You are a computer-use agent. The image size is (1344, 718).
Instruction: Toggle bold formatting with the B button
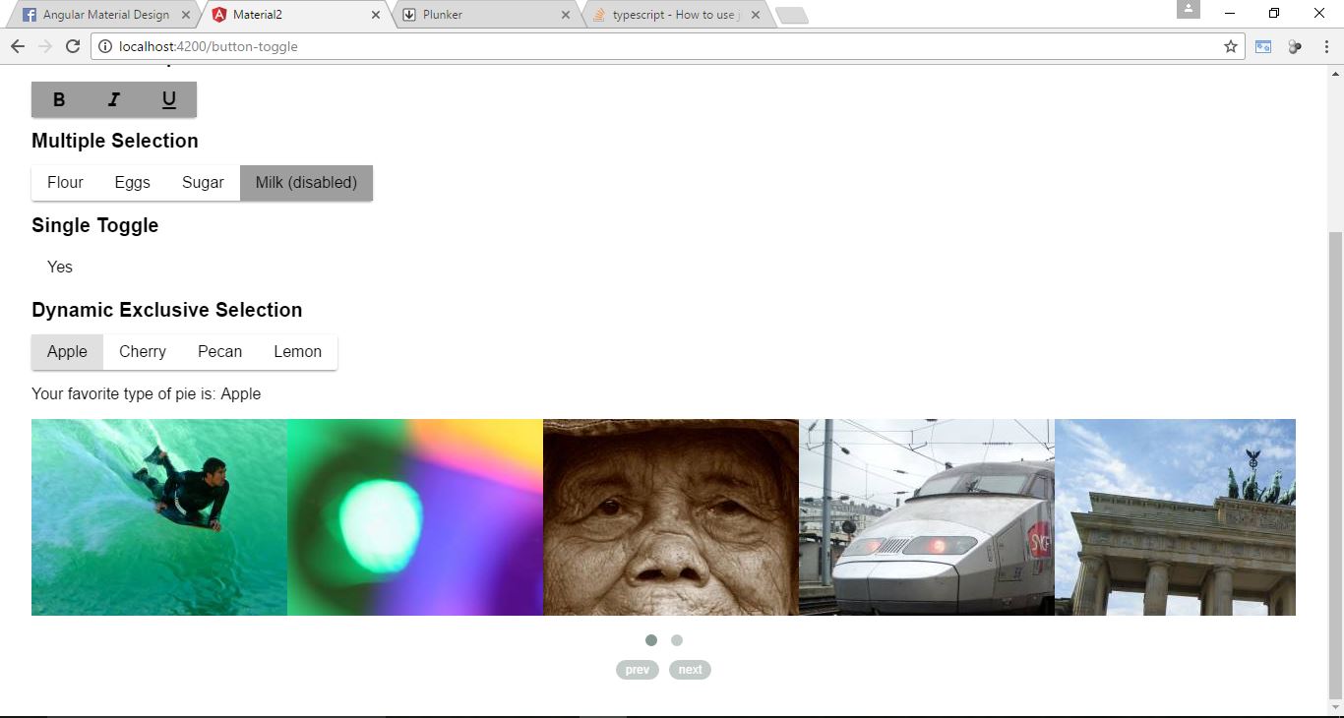(x=58, y=98)
